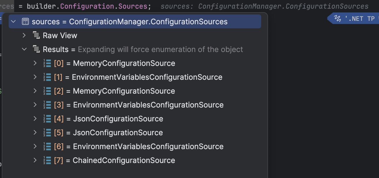Viewport: 379px width, 178px height.
Task: Select the [3] EnvironmentVariablesConfigurationSource row
Action: click(135, 105)
